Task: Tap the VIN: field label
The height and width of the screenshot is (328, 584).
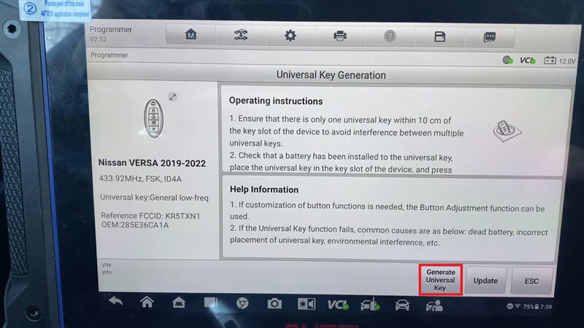Action: coord(107,265)
